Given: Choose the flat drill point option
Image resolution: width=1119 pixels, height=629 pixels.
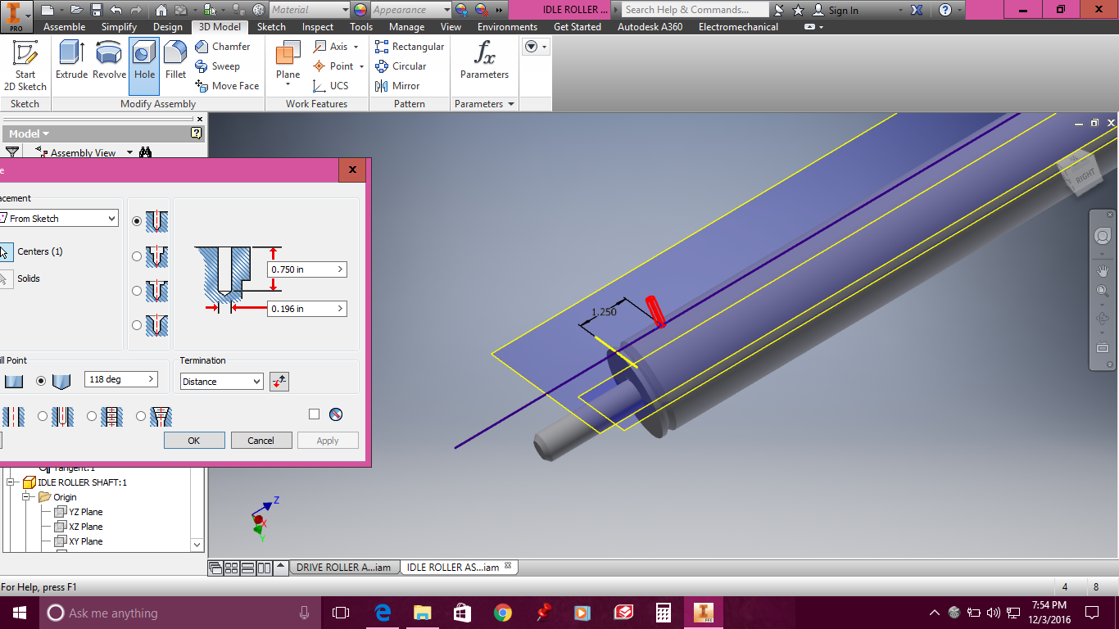Looking at the screenshot, I should coord(14,380).
